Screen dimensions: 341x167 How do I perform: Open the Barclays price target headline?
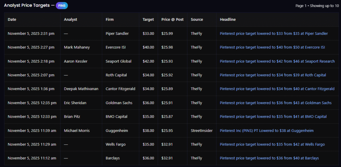269,158
